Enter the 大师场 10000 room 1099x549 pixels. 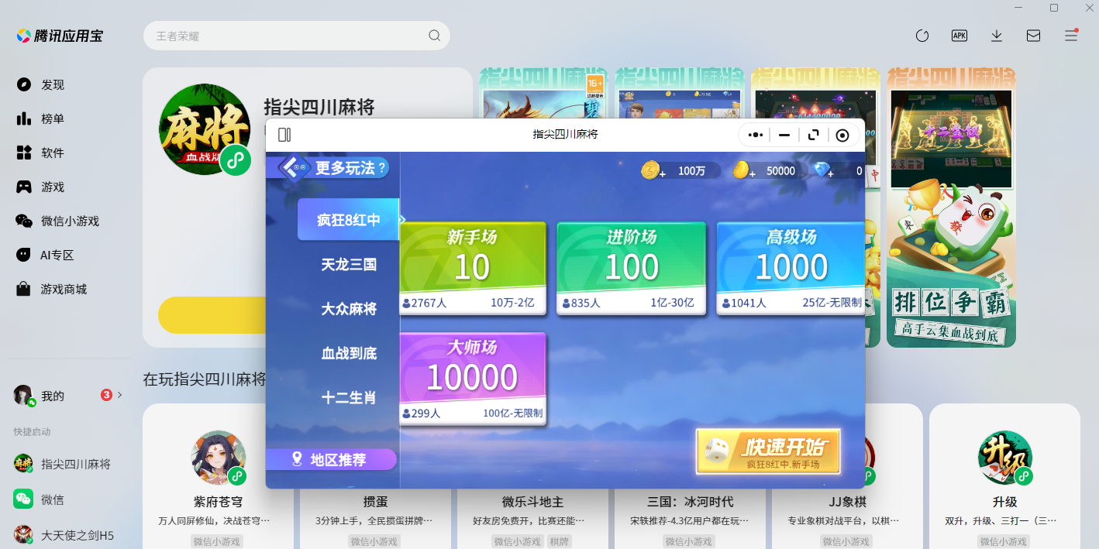pyautogui.click(x=473, y=379)
